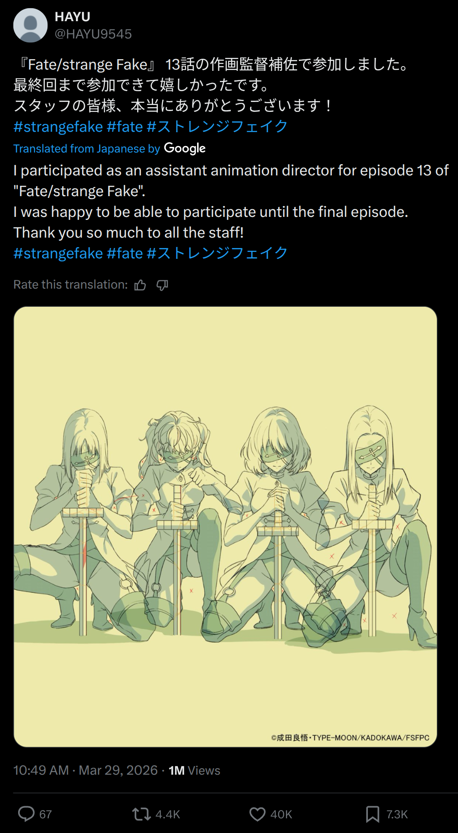Open the #ストレンジフェイク hashtag in translated text

pyautogui.click(x=217, y=253)
